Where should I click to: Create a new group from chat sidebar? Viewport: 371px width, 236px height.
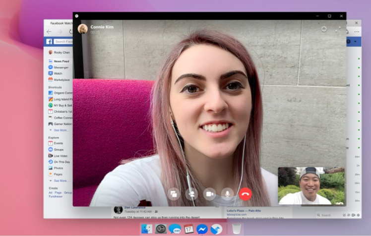pyautogui.click(x=349, y=215)
